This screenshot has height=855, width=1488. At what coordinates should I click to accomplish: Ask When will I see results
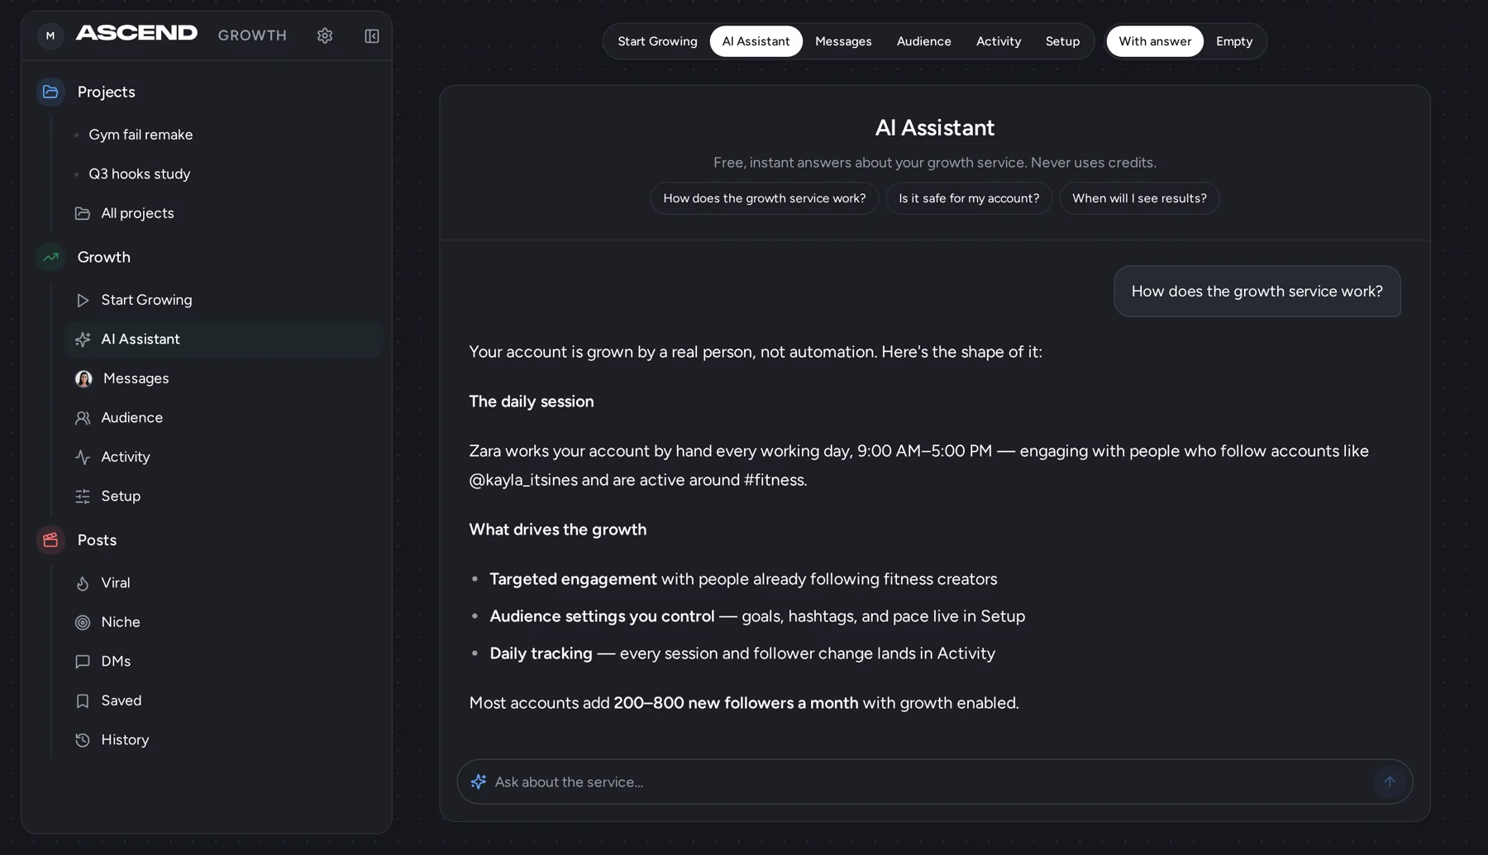1139,198
